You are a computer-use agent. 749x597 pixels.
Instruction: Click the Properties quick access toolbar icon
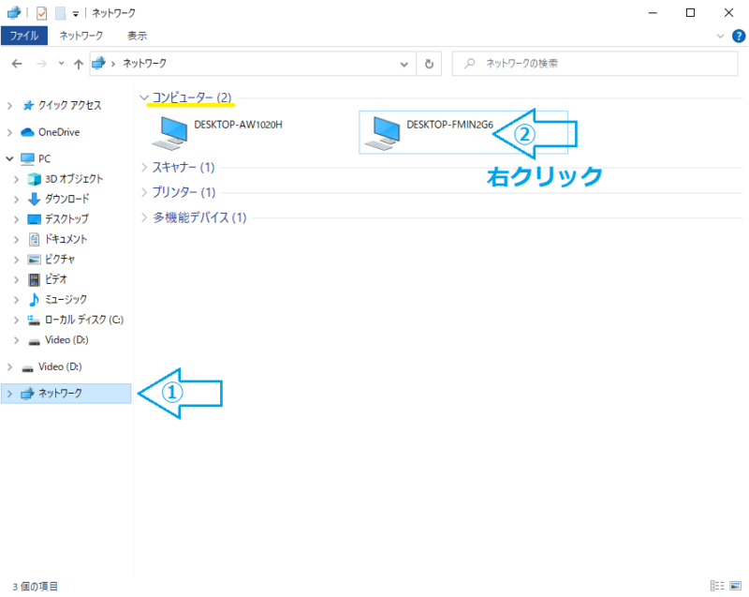click(x=41, y=13)
